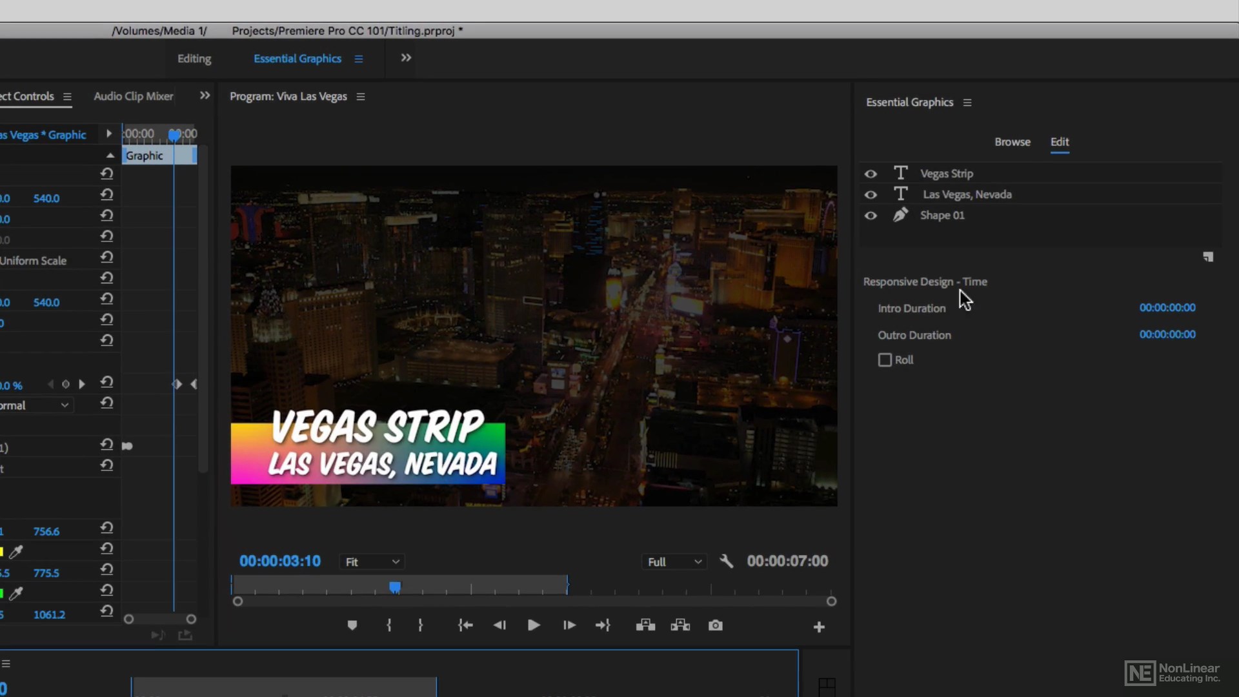Click the Mark In bracket icon
This screenshot has height=697, width=1239.
click(388, 625)
